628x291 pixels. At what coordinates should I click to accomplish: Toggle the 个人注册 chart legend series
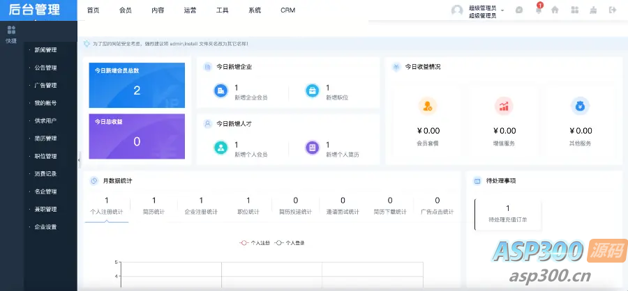254,243
